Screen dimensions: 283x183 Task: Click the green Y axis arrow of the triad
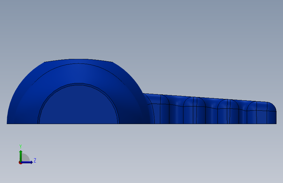[x=21, y=156]
